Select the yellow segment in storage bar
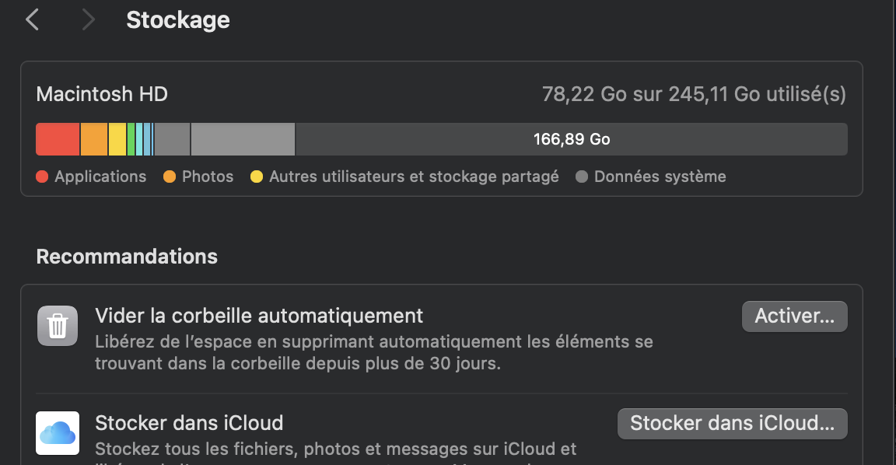The width and height of the screenshot is (896, 465). pyautogui.click(x=117, y=140)
